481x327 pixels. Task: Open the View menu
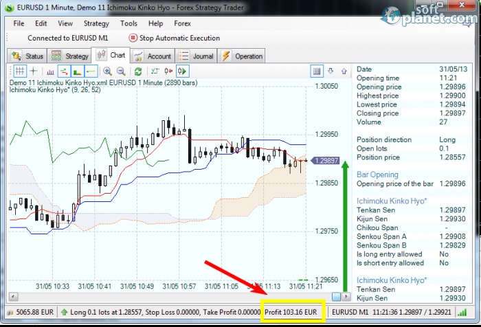pos(65,23)
